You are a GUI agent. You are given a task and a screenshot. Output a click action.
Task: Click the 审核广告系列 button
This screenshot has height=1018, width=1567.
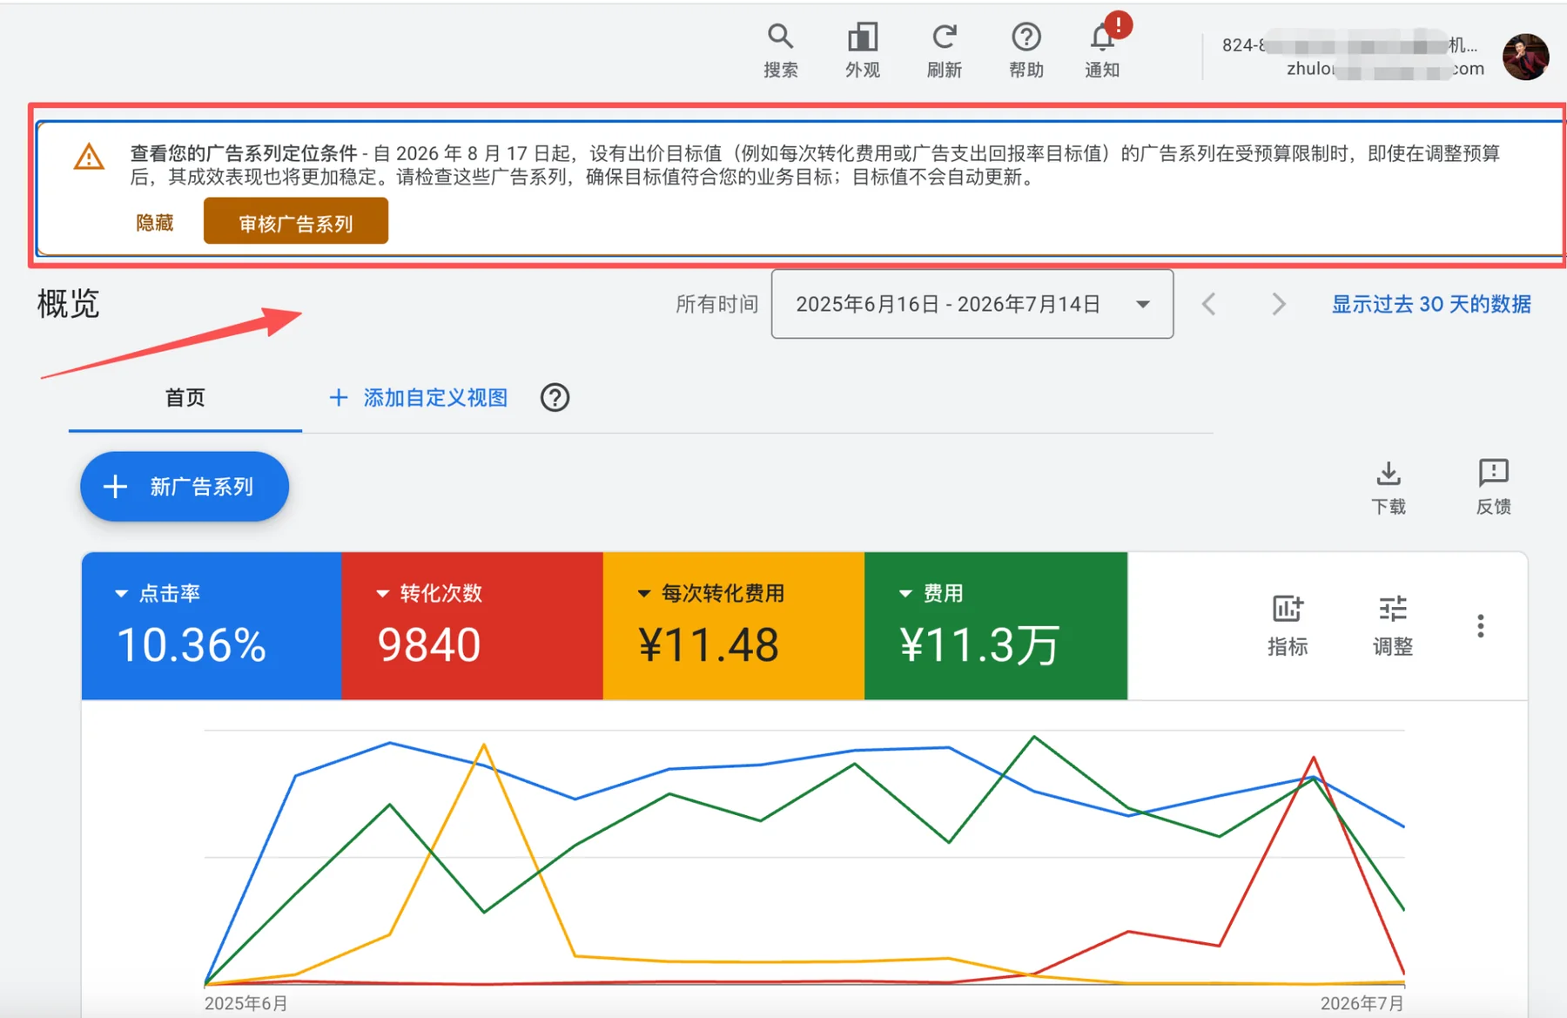click(296, 221)
